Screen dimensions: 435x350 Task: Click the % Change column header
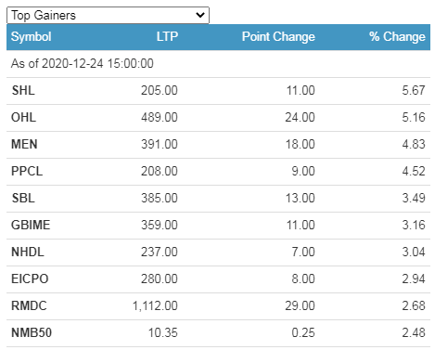397,37
